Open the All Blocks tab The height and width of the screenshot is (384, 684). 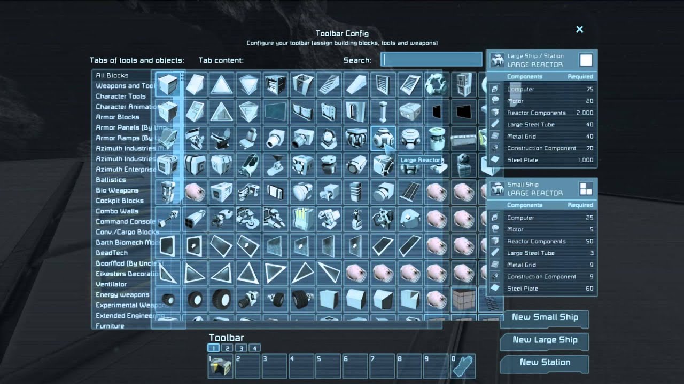[112, 75]
